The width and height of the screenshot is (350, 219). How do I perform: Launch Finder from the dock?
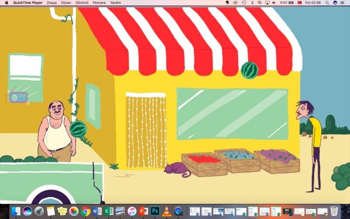pyautogui.click(x=16, y=211)
